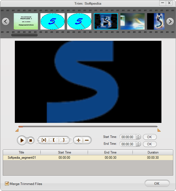
Task: Show next filmstrip frames with right arrow
Action: (170, 22)
